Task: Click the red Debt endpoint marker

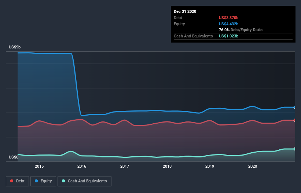Action: point(295,120)
